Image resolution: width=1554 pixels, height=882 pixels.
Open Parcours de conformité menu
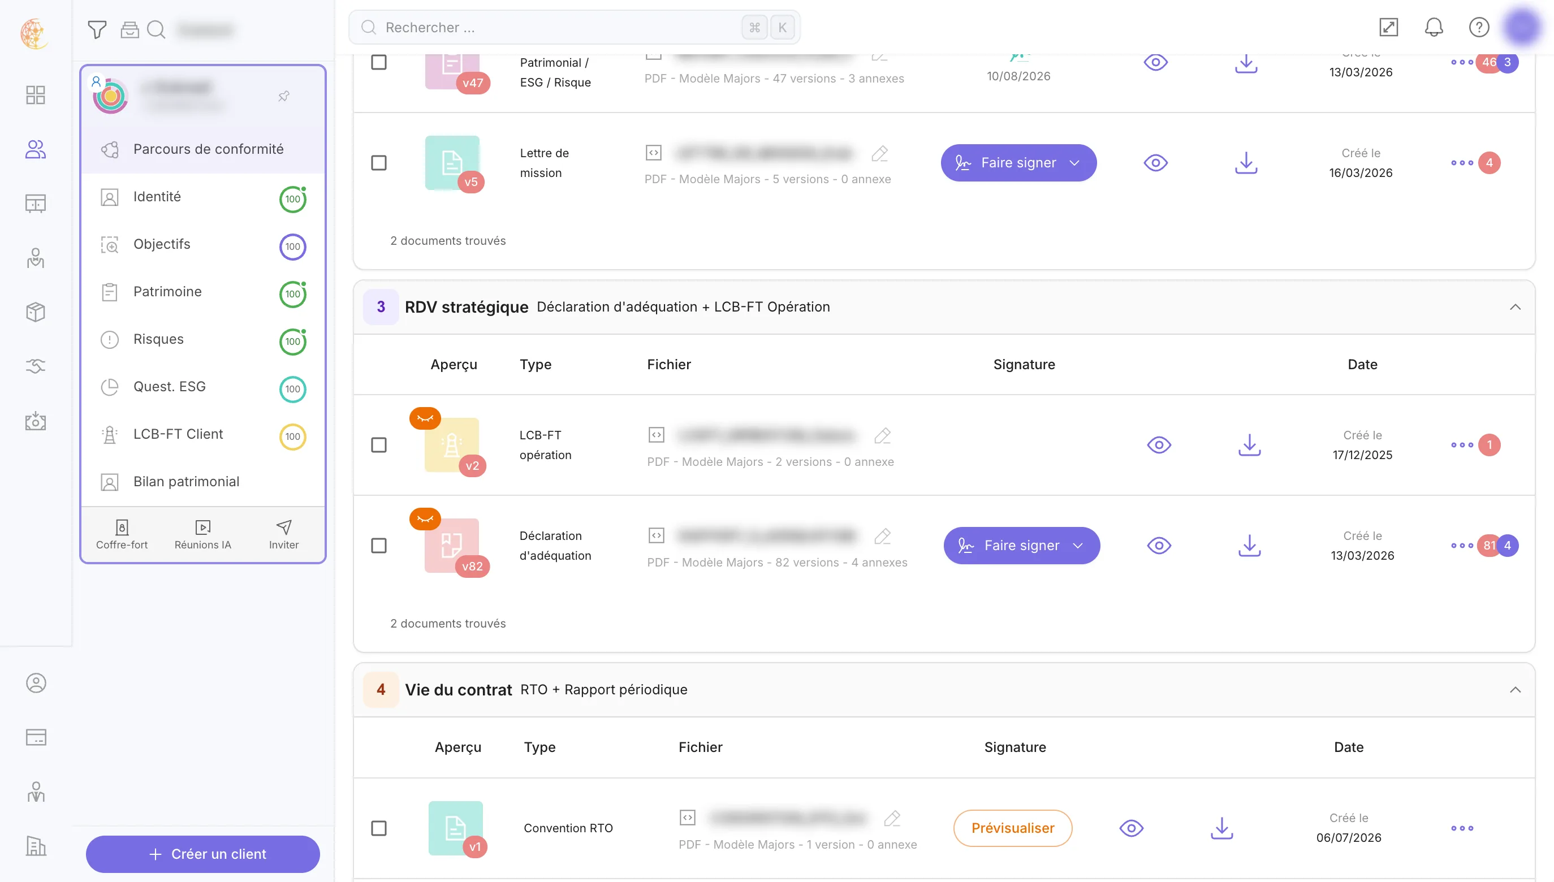(203, 150)
